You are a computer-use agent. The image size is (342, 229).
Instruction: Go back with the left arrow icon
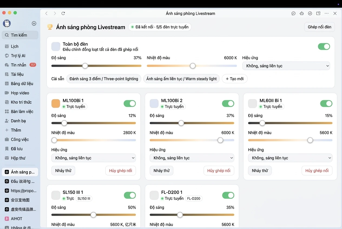click(x=47, y=13)
